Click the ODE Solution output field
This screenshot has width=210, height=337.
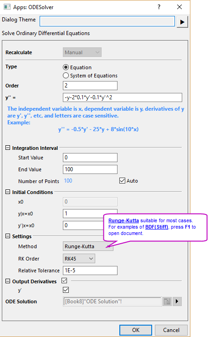(x=112, y=301)
